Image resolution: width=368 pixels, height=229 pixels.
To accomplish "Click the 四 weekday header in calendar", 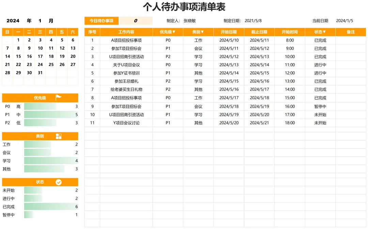I will [x=51, y=32].
